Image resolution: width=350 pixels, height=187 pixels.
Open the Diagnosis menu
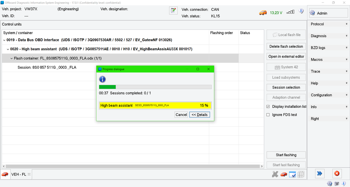pyautogui.click(x=329, y=36)
